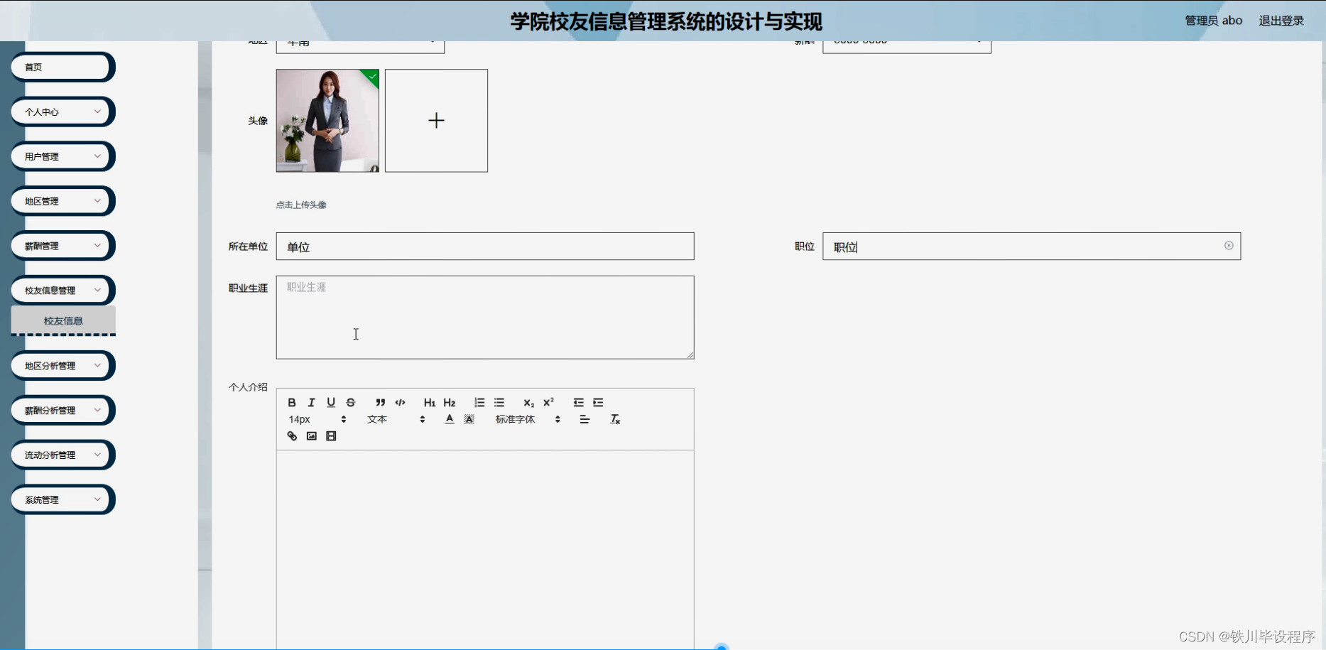The height and width of the screenshot is (650, 1326).
Task: Insert a hyperlink in the editor
Action: (x=291, y=435)
